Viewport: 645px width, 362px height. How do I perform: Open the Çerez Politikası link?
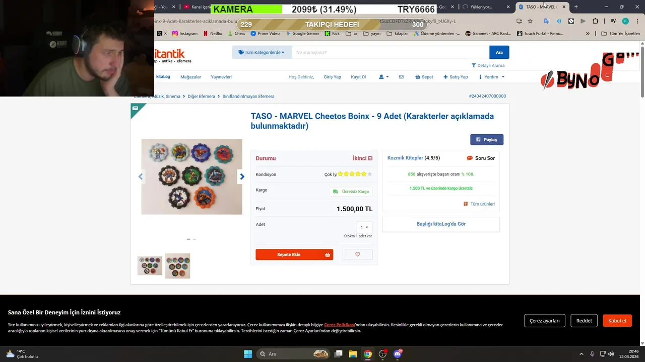pyautogui.click(x=340, y=325)
